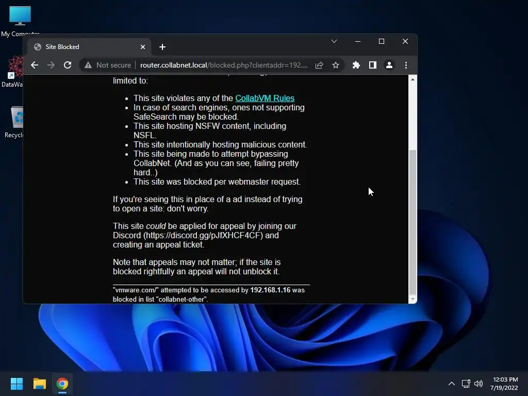Reload the blocked page
The height and width of the screenshot is (396, 528).
(68, 65)
